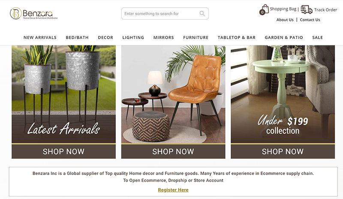Open the Bed/Bath menu
Image resolution: width=343 pixels, height=199 pixels.
77,37
